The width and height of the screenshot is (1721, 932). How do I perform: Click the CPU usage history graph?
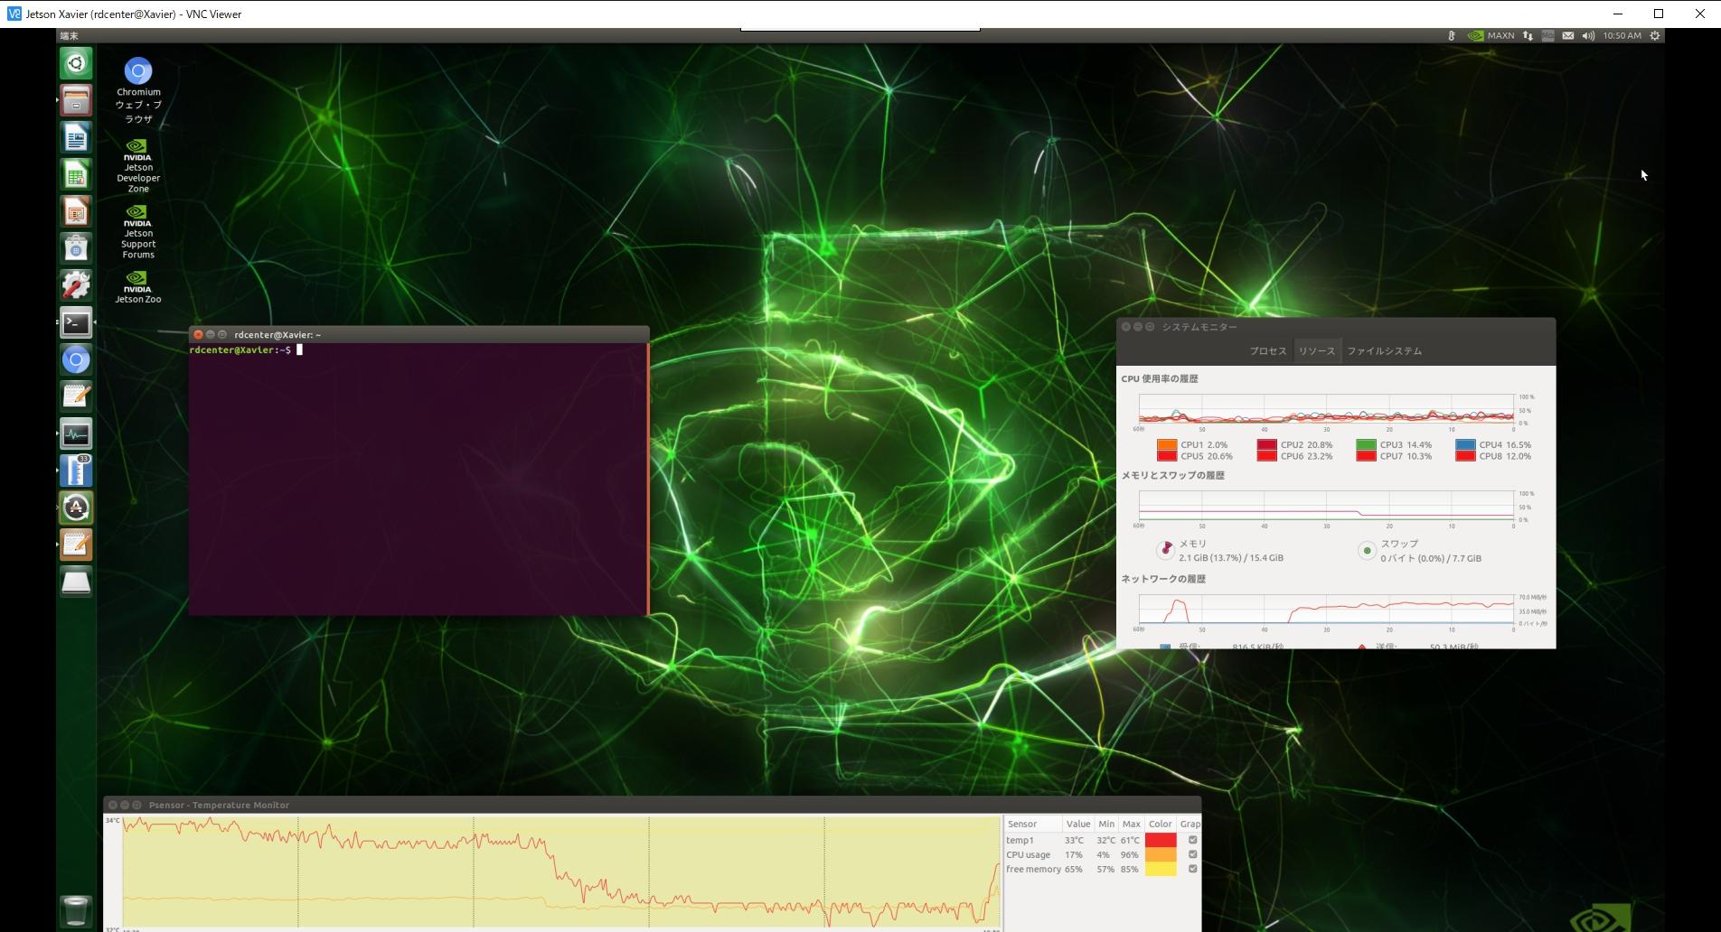tap(1326, 409)
